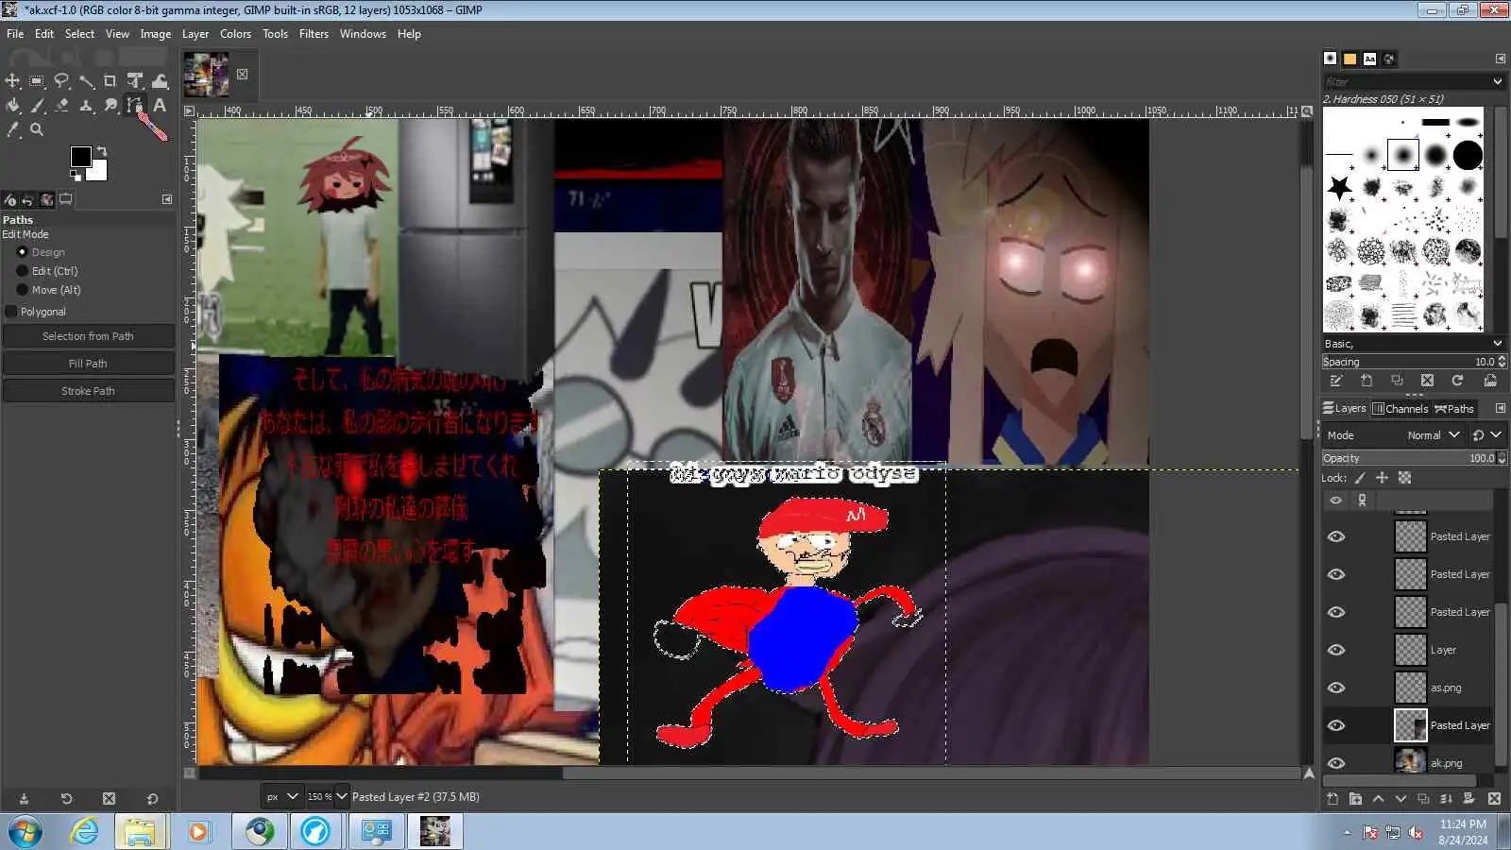Open the tool options panel menu
Viewport: 1511px width, 850px height.
167,199
